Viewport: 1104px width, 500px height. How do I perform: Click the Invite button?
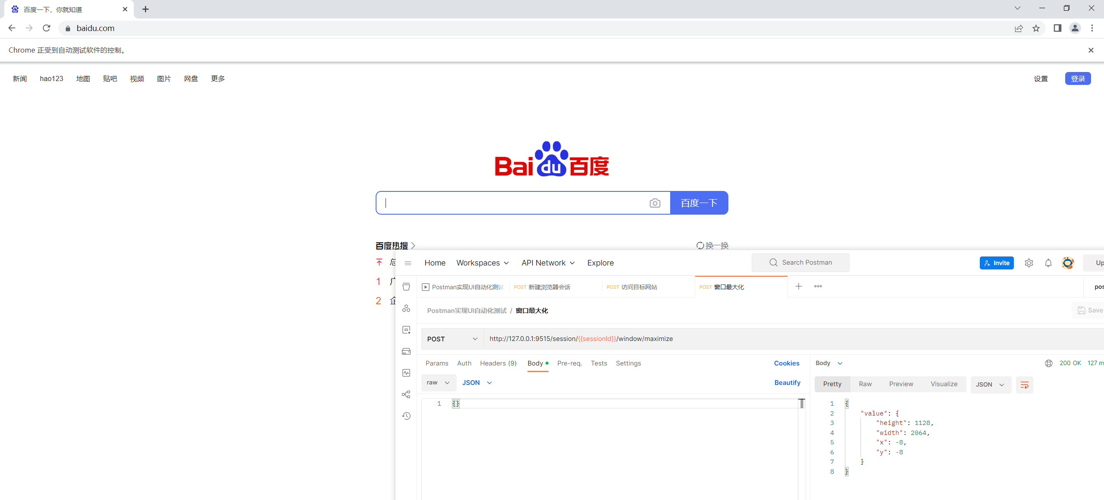(x=997, y=263)
